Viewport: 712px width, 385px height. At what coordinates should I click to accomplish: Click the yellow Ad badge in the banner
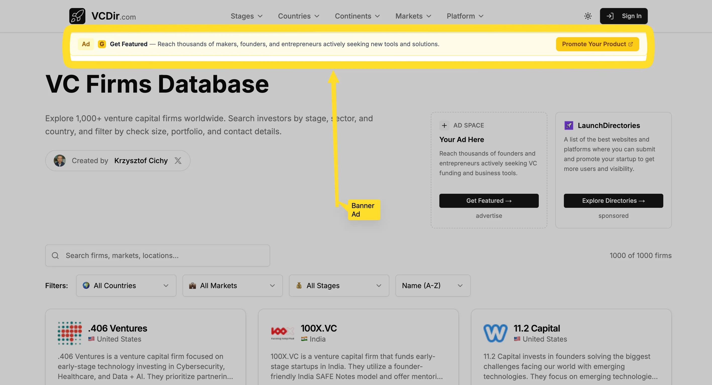86,44
